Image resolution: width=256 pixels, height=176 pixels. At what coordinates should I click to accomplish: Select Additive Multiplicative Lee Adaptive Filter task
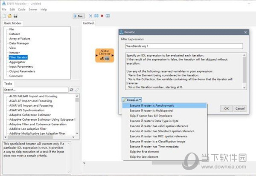click(37, 133)
